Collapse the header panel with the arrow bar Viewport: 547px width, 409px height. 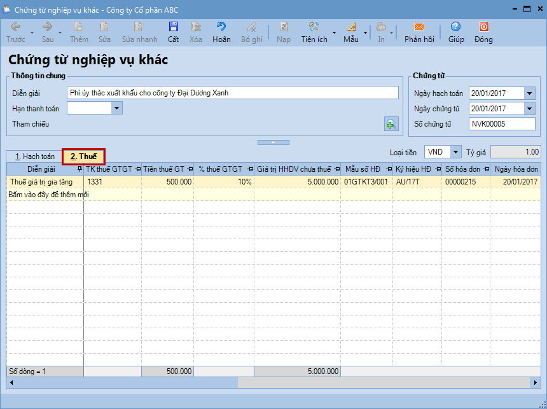(x=273, y=142)
